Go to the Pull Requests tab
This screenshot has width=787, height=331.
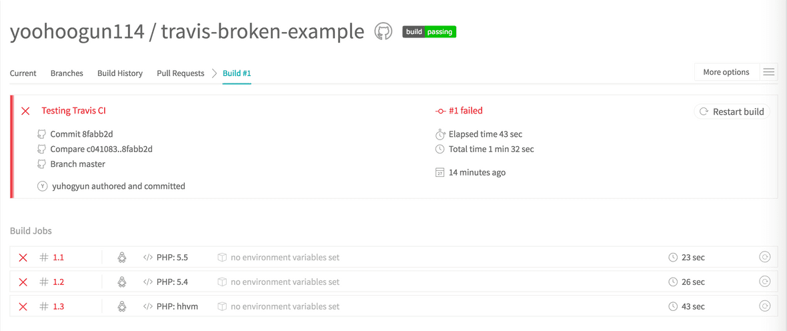(x=180, y=73)
